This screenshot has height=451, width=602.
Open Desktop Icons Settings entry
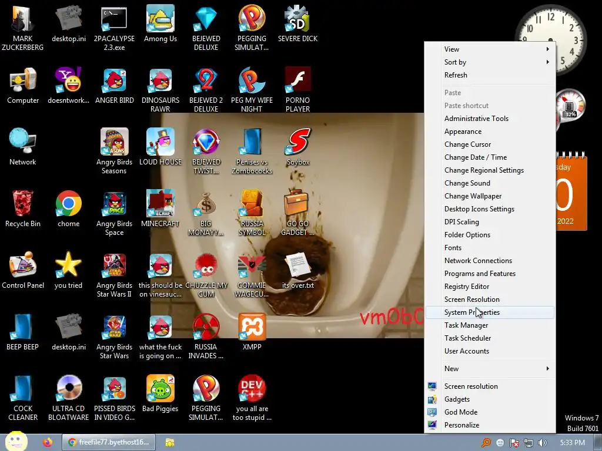[490, 209]
